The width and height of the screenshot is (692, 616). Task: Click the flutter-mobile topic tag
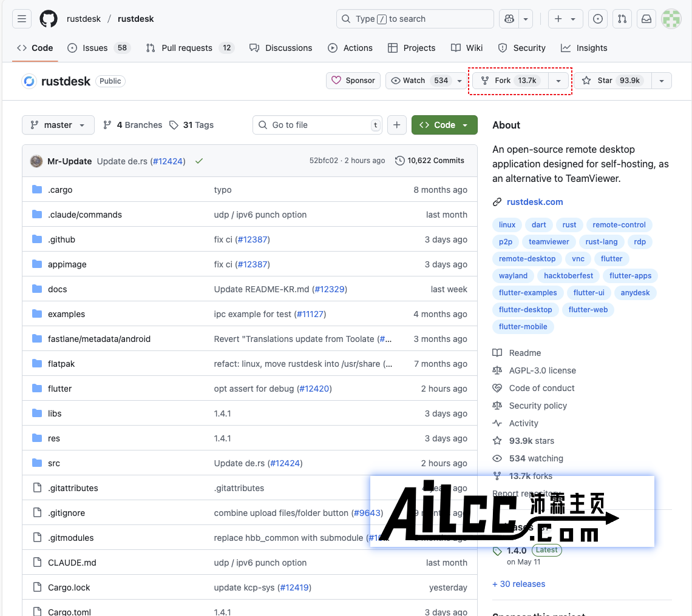coord(523,327)
